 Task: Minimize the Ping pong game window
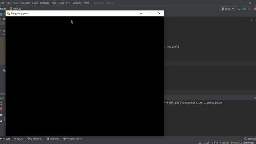pos(141,13)
